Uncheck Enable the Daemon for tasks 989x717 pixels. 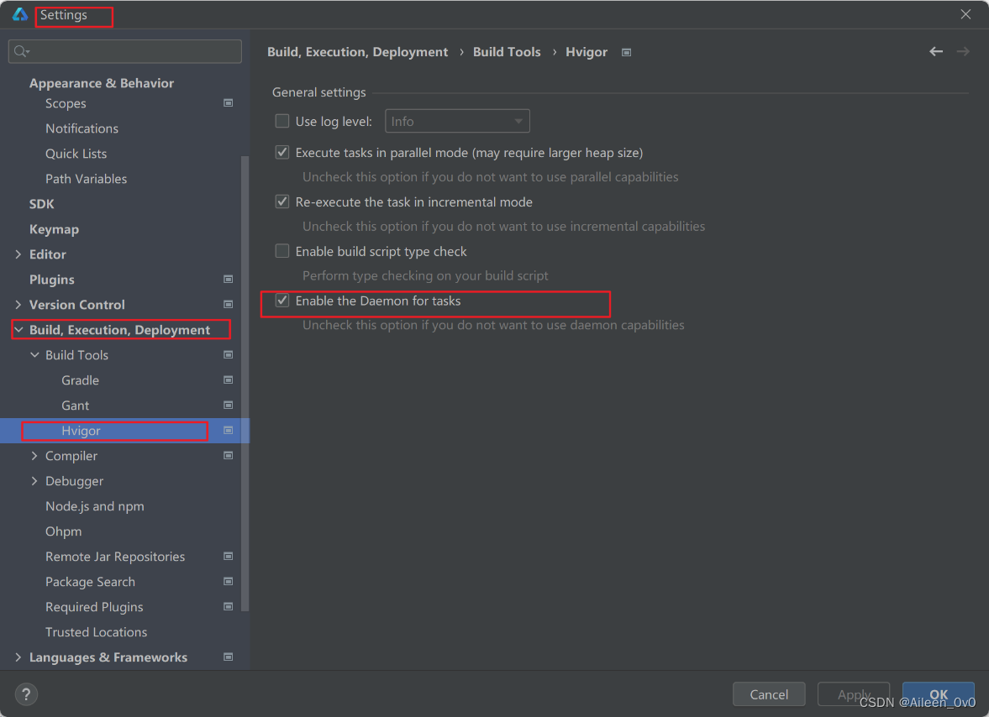coord(282,301)
